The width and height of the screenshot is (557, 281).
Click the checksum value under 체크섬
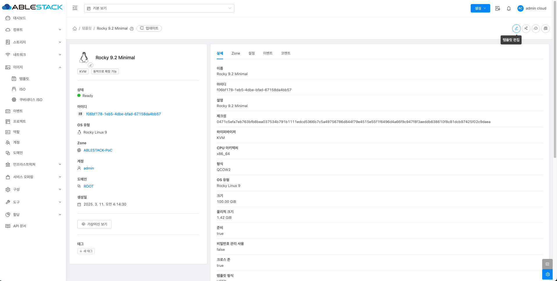pyautogui.click(x=354, y=122)
